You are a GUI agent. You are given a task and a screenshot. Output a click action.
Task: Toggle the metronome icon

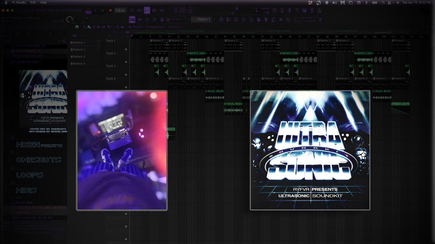coord(133,11)
